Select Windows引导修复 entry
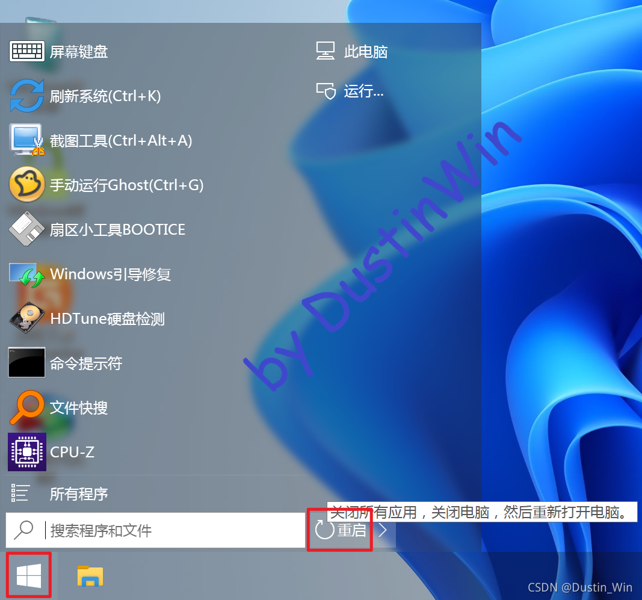 110,274
